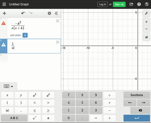Click the add expression plus icon
Screen dimensions: 151x123
pos(4,13)
